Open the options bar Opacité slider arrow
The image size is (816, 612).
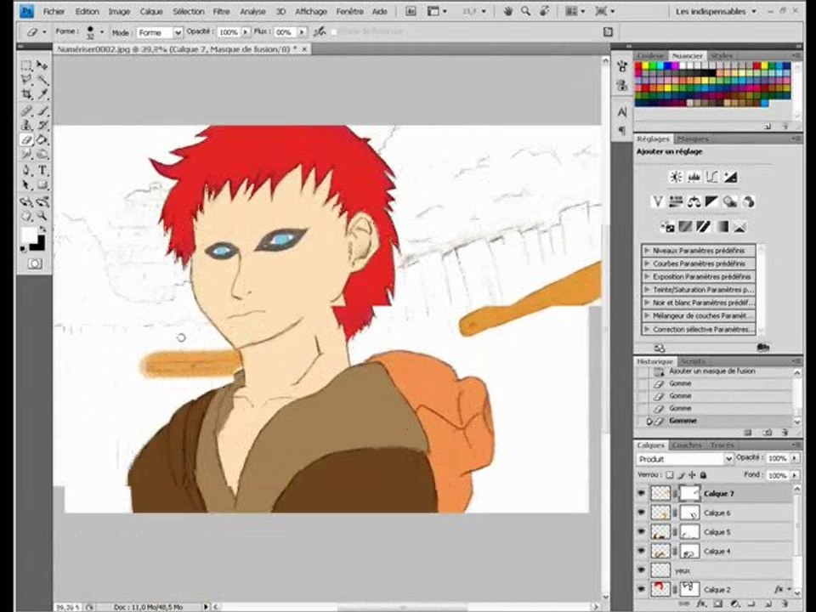246,32
